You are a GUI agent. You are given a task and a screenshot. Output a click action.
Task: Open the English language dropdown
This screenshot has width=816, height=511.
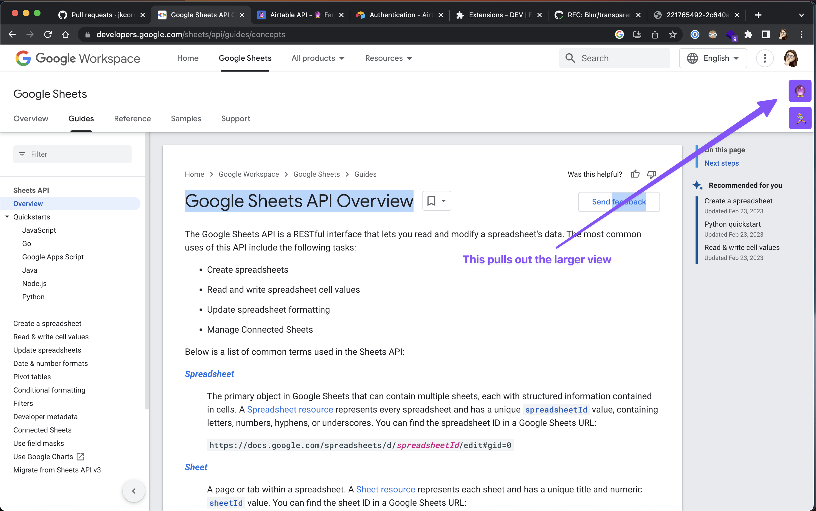[x=713, y=58]
